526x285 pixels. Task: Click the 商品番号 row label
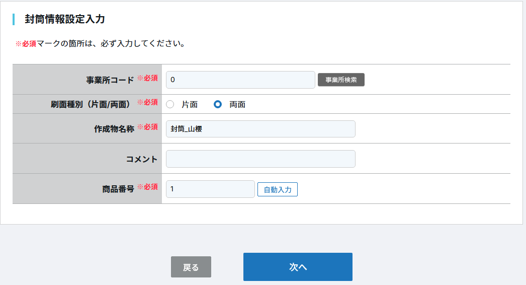[x=118, y=189]
